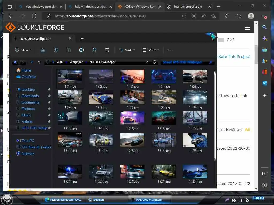Open Settings from the taskbar
274x205 pixels.
(x=96, y=200)
